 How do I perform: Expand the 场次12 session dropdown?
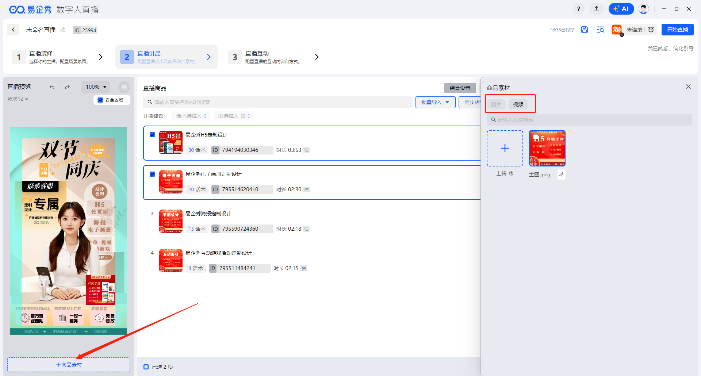click(18, 99)
